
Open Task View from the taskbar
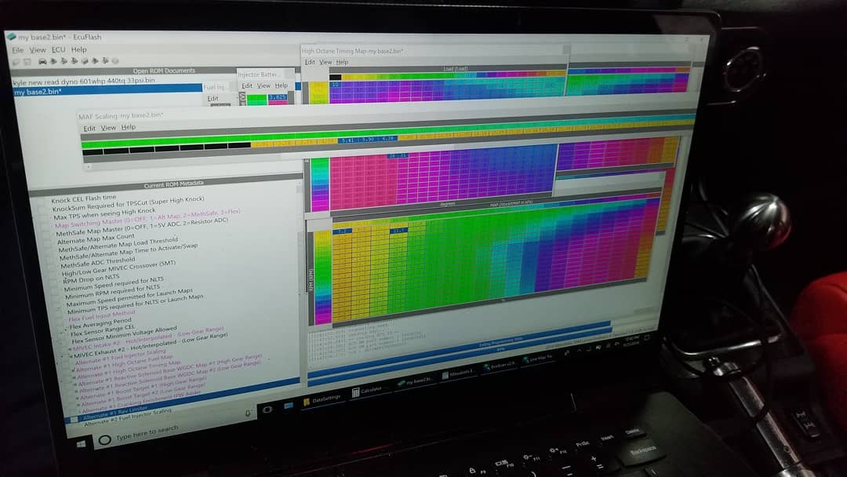coord(267,410)
